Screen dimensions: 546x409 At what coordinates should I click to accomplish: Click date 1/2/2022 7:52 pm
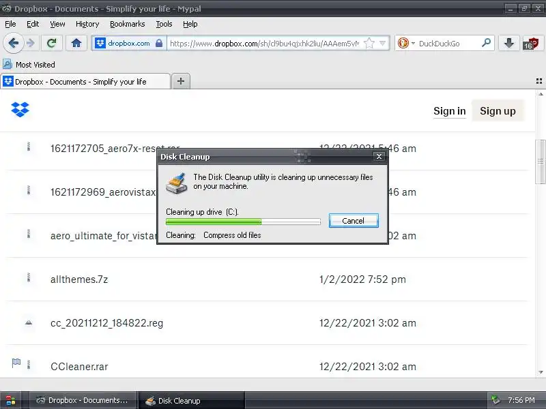(362, 279)
